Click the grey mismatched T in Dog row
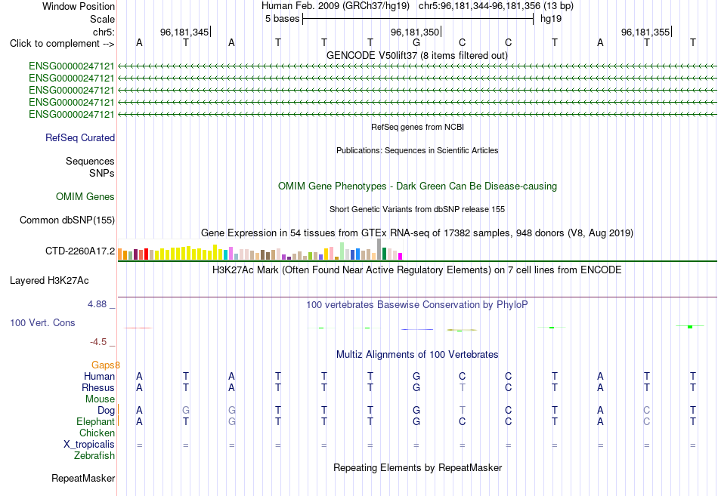This screenshot has width=718, height=496. [463, 410]
